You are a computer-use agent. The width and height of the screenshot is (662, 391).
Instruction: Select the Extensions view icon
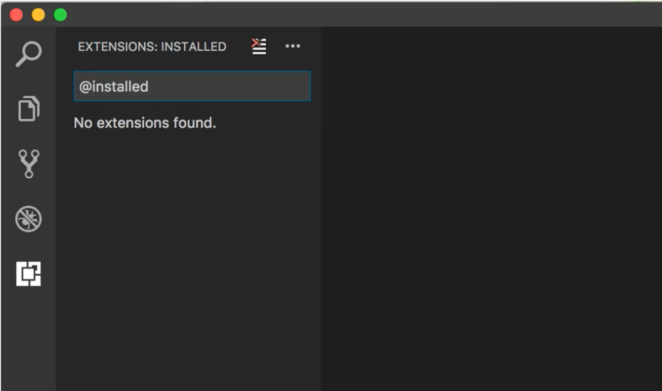[29, 274]
